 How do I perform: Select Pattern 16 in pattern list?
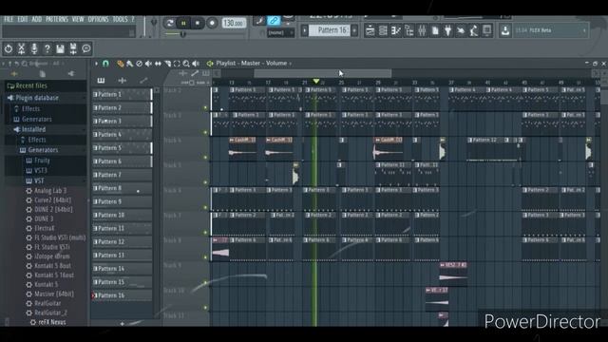coord(123,295)
